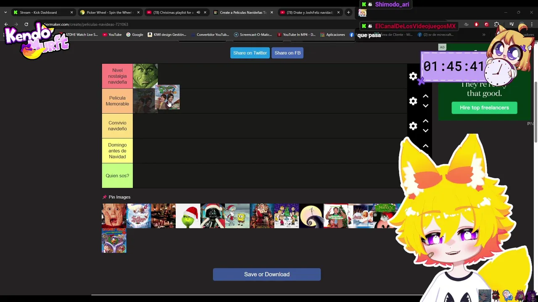This screenshot has height=302, width=538.
Task: Open sv de minecraft Facebook bookmark
Action: 436,35
